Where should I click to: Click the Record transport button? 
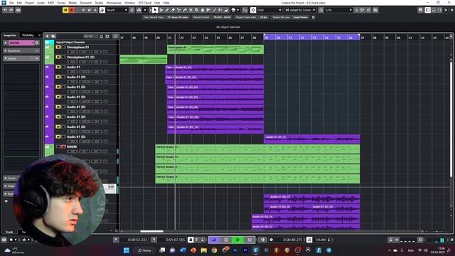tap(250, 240)
